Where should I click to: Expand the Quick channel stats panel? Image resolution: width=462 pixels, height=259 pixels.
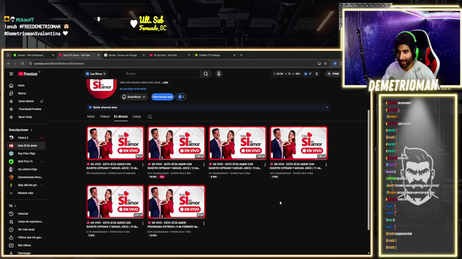click(x=327, y=107)
